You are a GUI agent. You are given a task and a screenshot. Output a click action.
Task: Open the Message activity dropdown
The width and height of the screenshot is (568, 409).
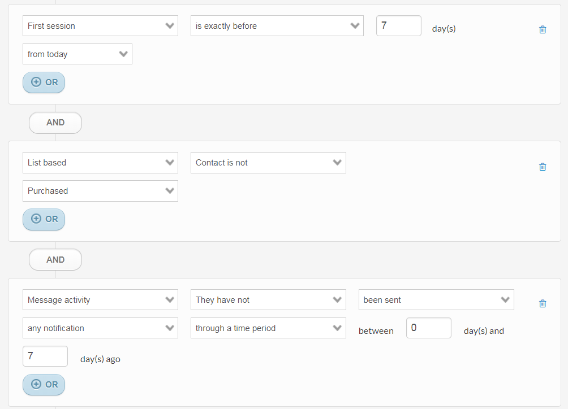[100, 300]
